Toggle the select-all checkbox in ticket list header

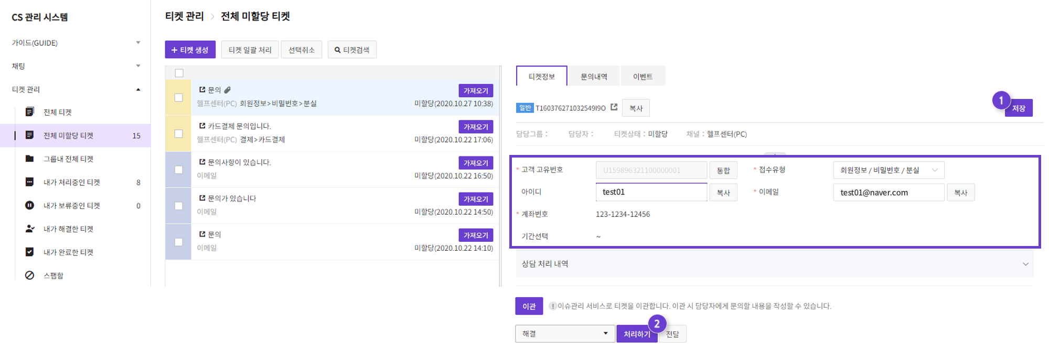coord(179,73)
